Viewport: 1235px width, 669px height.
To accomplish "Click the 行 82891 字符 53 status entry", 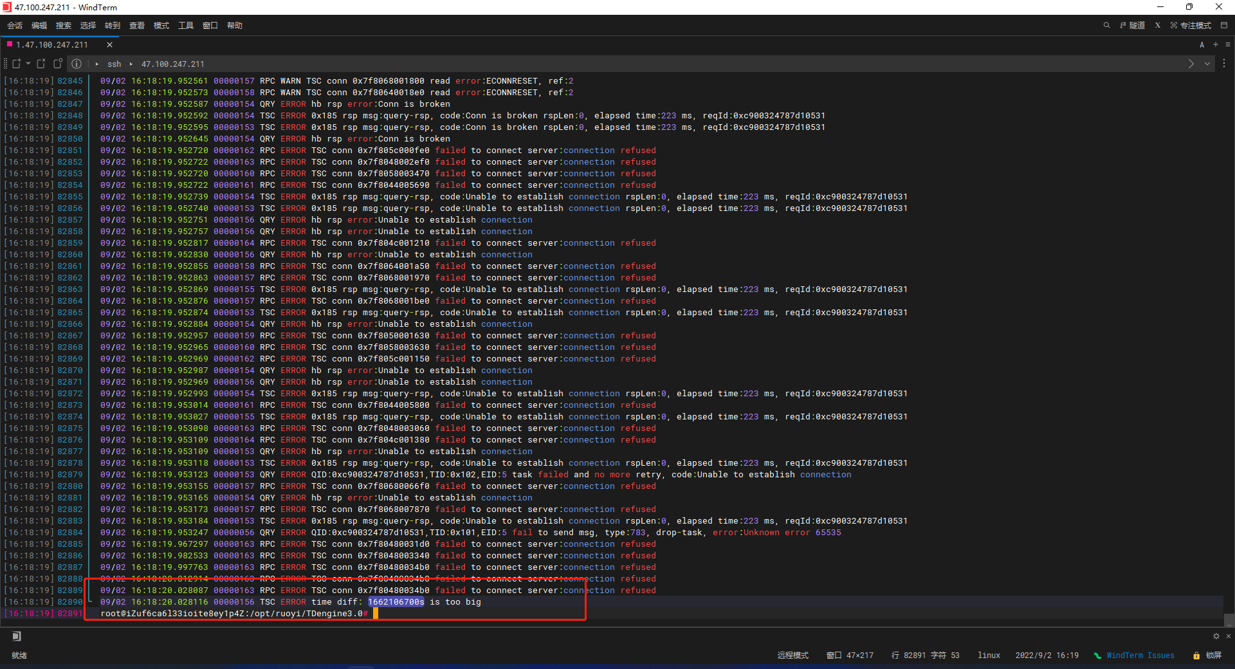I will pos(926,655).
